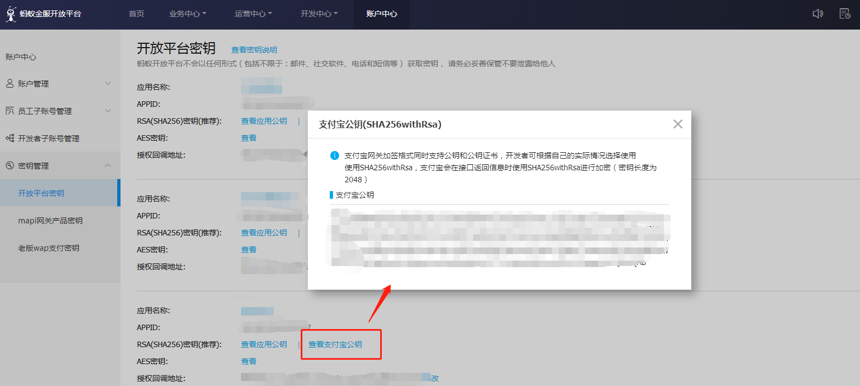This screenshot has height=386, width=860.
Task: Click 查看应用公钥 for the second application
Action: coord(264,233)
